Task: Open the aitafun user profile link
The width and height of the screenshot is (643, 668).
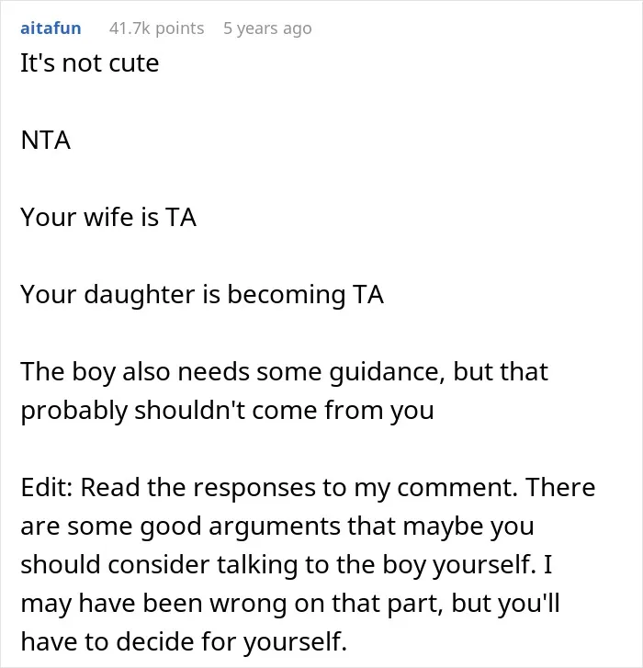Action: 51,28
